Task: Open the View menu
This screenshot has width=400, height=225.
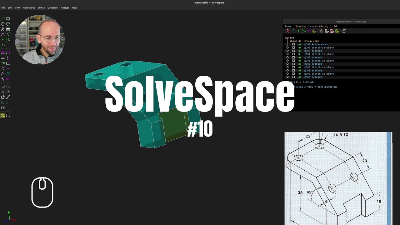Action: tap(17, 7)
